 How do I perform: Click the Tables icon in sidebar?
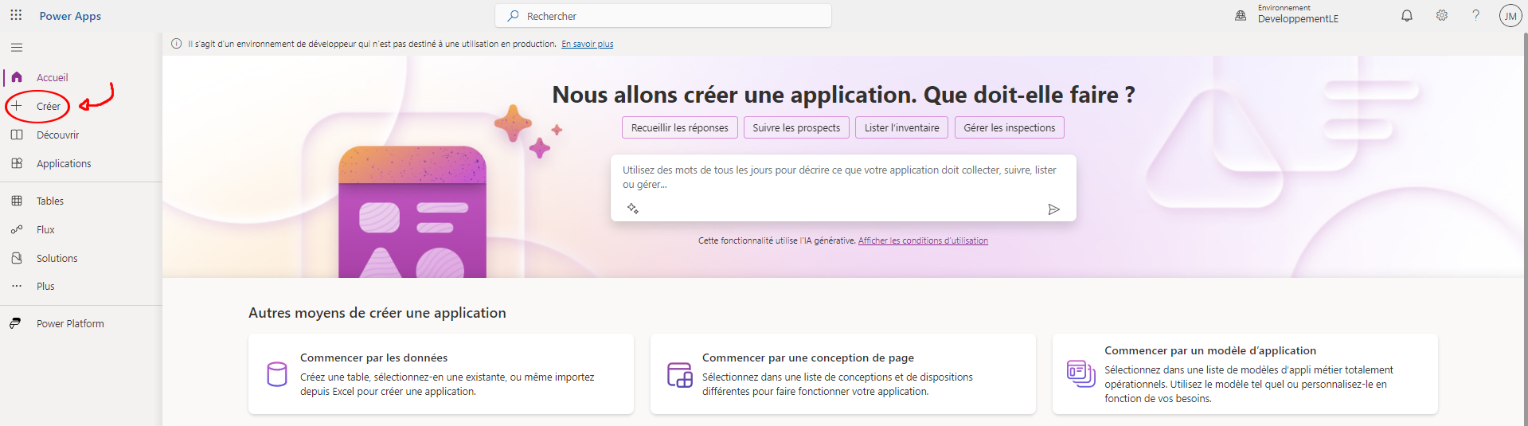point(17,201)
